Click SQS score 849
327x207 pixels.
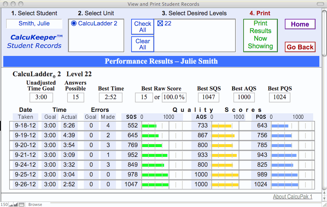pyautogui.click(x=133, y=165)
